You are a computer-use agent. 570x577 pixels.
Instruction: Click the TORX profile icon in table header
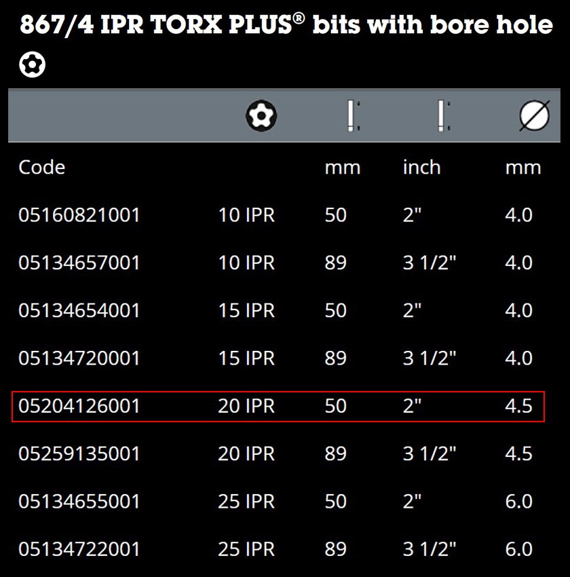[x=261, y=115]
